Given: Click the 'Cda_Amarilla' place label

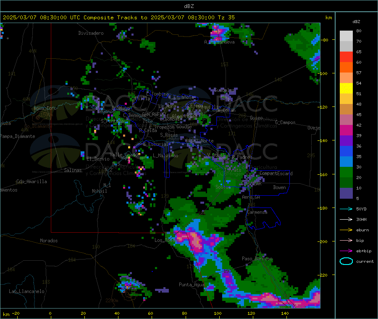Looking at the screenshot, I should click(x=31, y=182).
